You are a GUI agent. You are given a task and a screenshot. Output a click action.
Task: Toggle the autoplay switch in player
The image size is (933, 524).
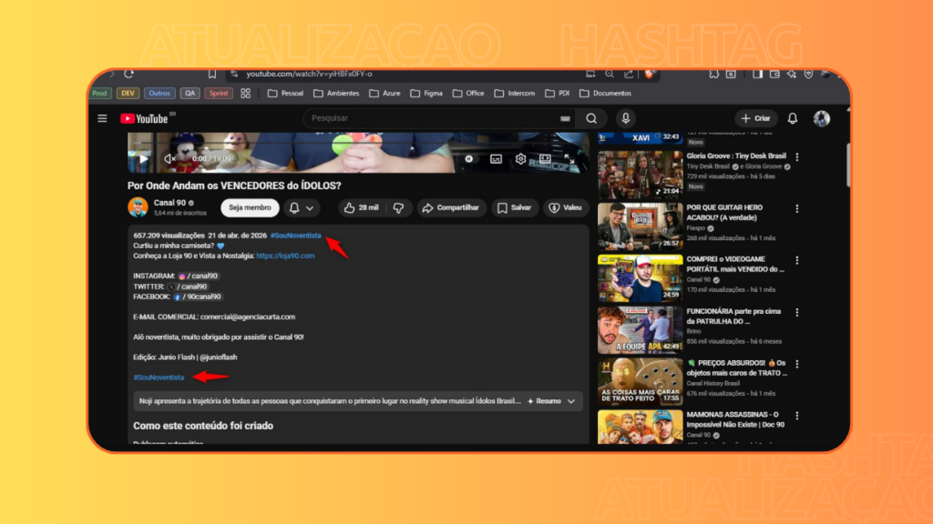(x=469, y=159)
